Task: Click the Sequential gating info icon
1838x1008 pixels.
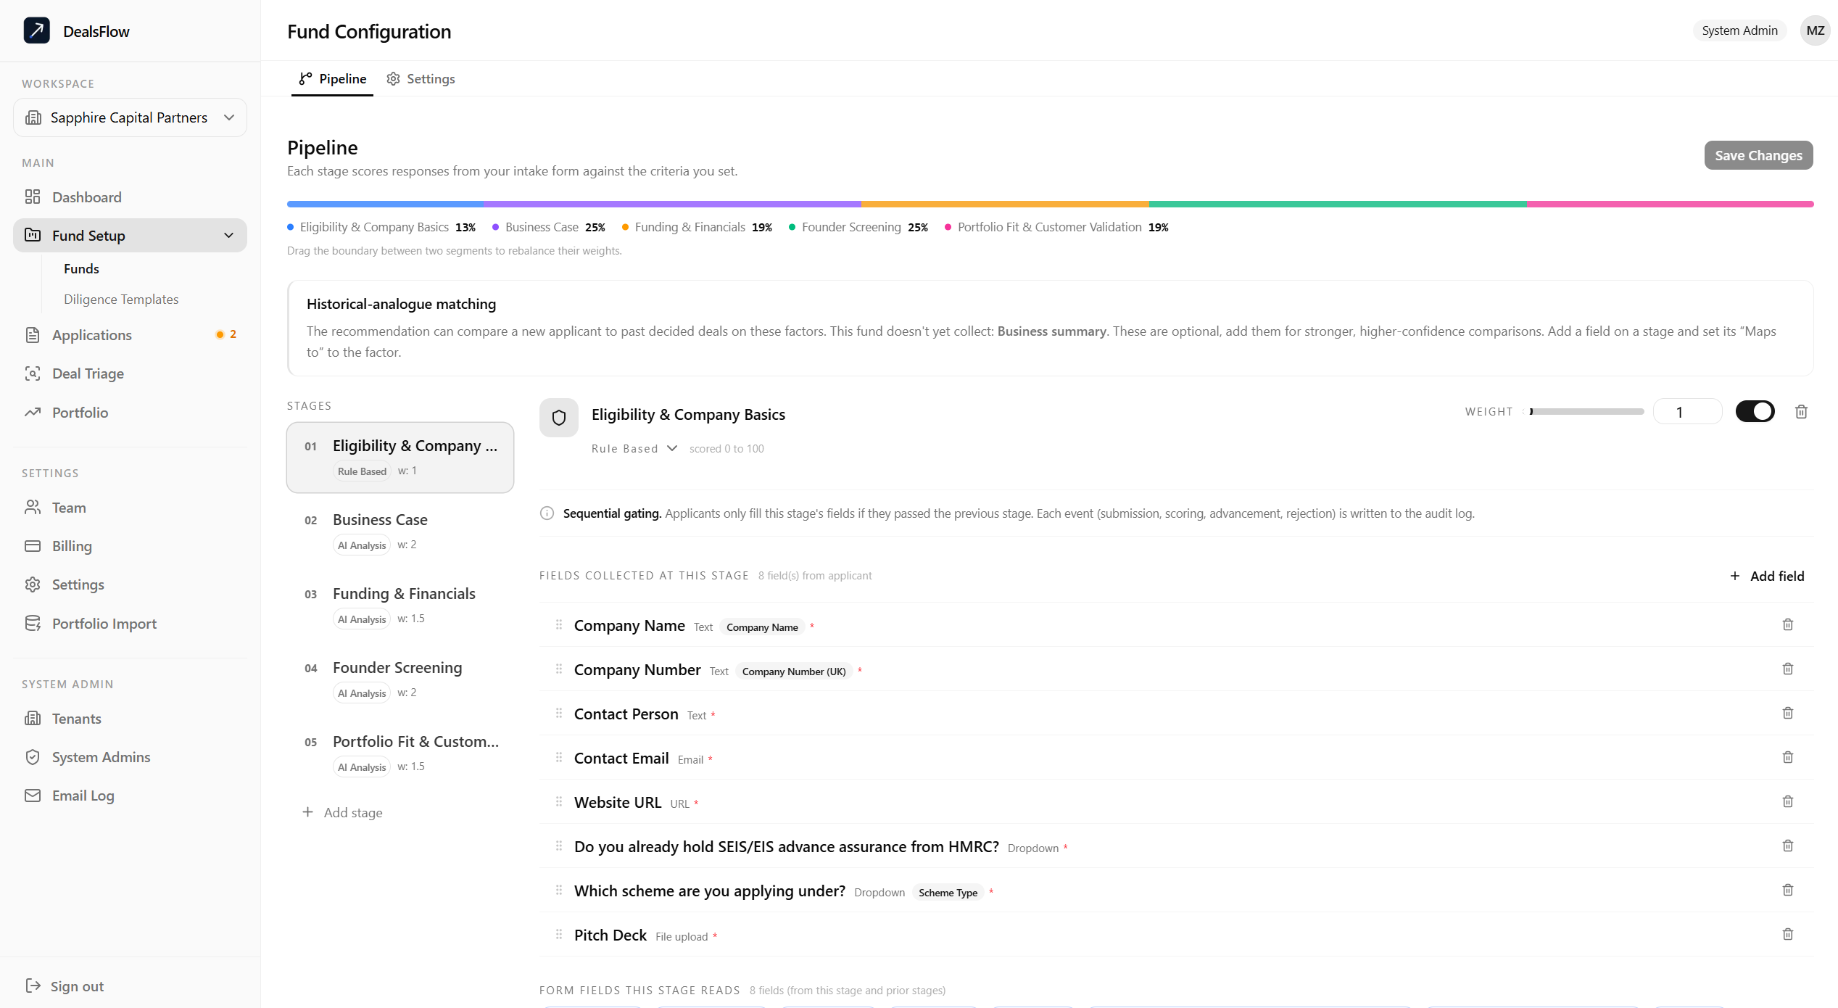Action: tap(547, 513)
